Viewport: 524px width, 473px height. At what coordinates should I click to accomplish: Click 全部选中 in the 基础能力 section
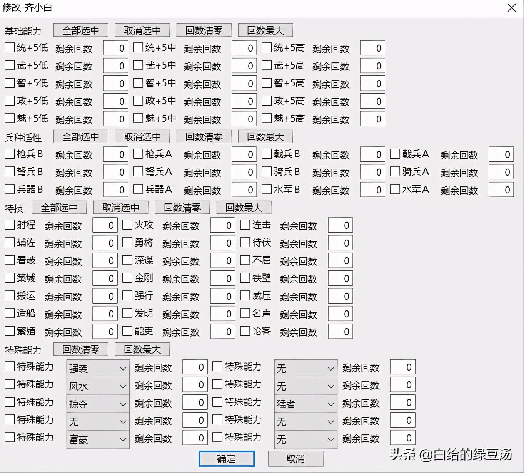80,30
